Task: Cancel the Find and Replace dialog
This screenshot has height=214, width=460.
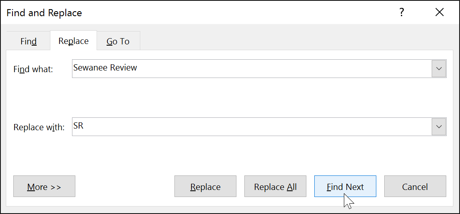Action: [415, 187]
